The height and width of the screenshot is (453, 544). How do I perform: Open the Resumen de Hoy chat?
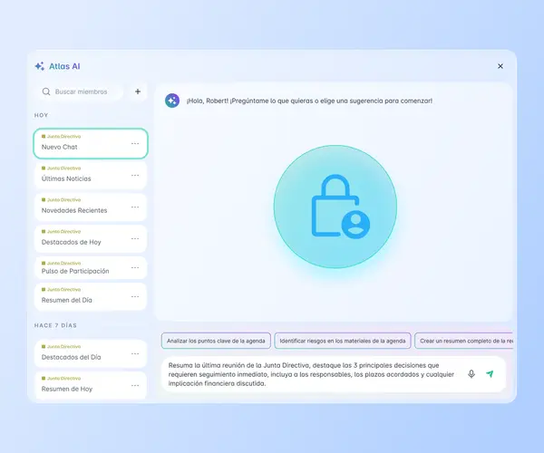(91, 385)
